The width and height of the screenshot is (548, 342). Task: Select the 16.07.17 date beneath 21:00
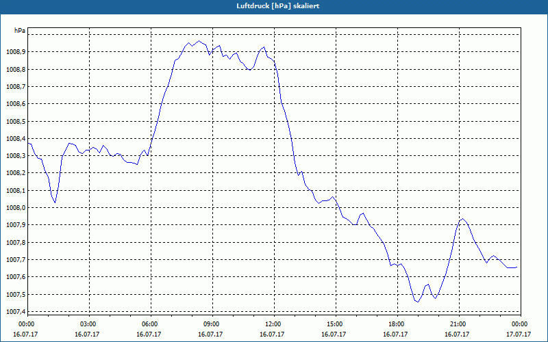(457, 334)
